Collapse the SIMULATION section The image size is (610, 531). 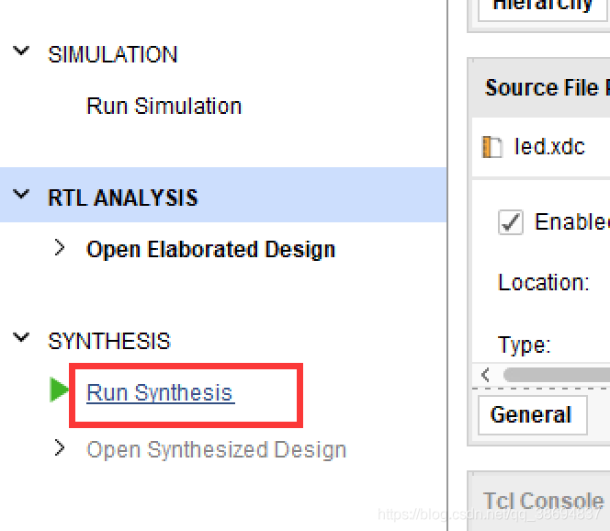(x=21, y=51)
